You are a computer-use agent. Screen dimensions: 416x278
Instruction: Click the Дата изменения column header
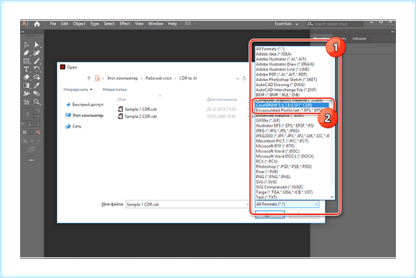pyautogui.click(x=222, y=99)
